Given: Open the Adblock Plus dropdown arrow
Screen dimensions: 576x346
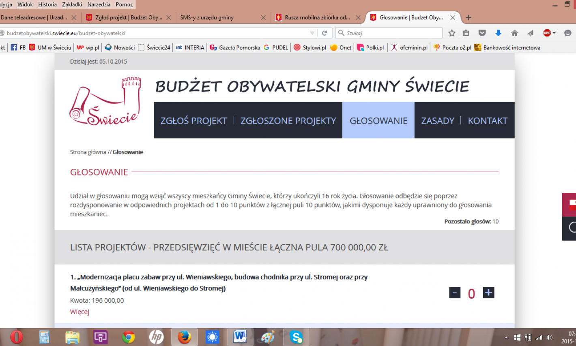Looking at the screenshot, I should [554, 33].
